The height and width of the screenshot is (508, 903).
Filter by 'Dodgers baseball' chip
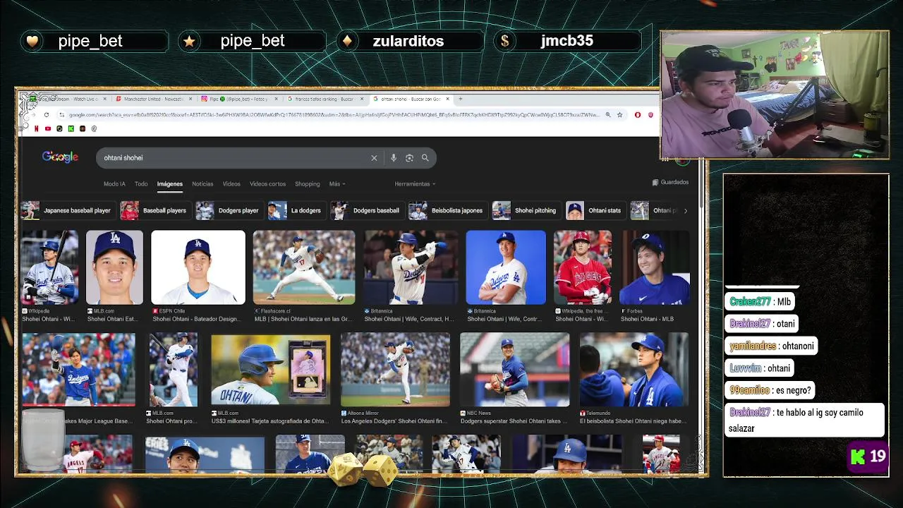click(x=366, y=210)
